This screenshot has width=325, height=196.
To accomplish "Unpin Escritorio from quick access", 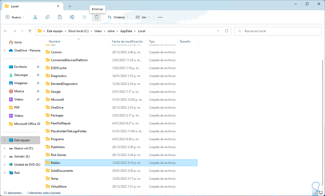I will pyautogui.click(x=38, y=67).
